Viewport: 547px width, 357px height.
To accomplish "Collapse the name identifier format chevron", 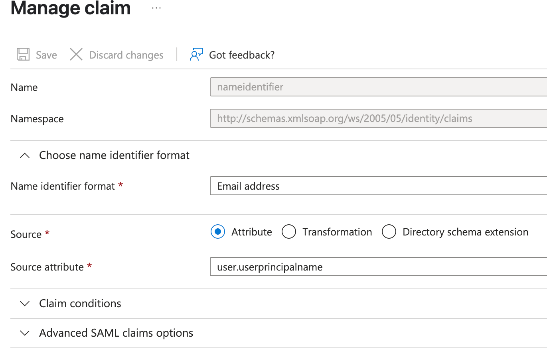I will 25,155.
